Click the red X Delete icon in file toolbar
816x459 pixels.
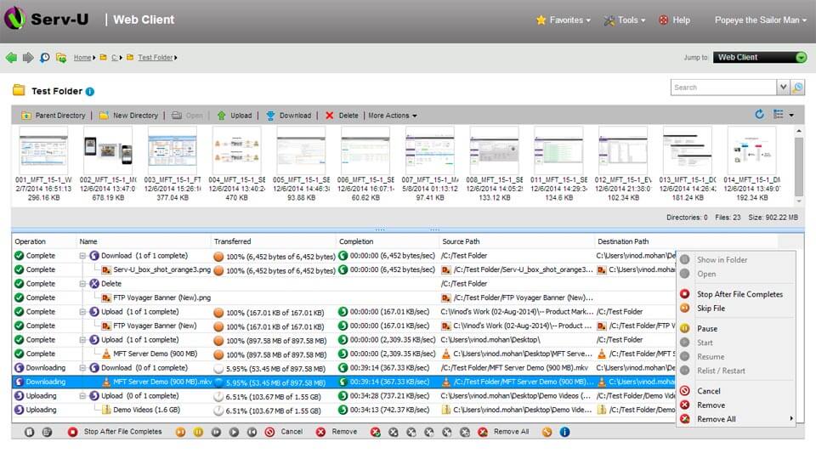[330, 116]
